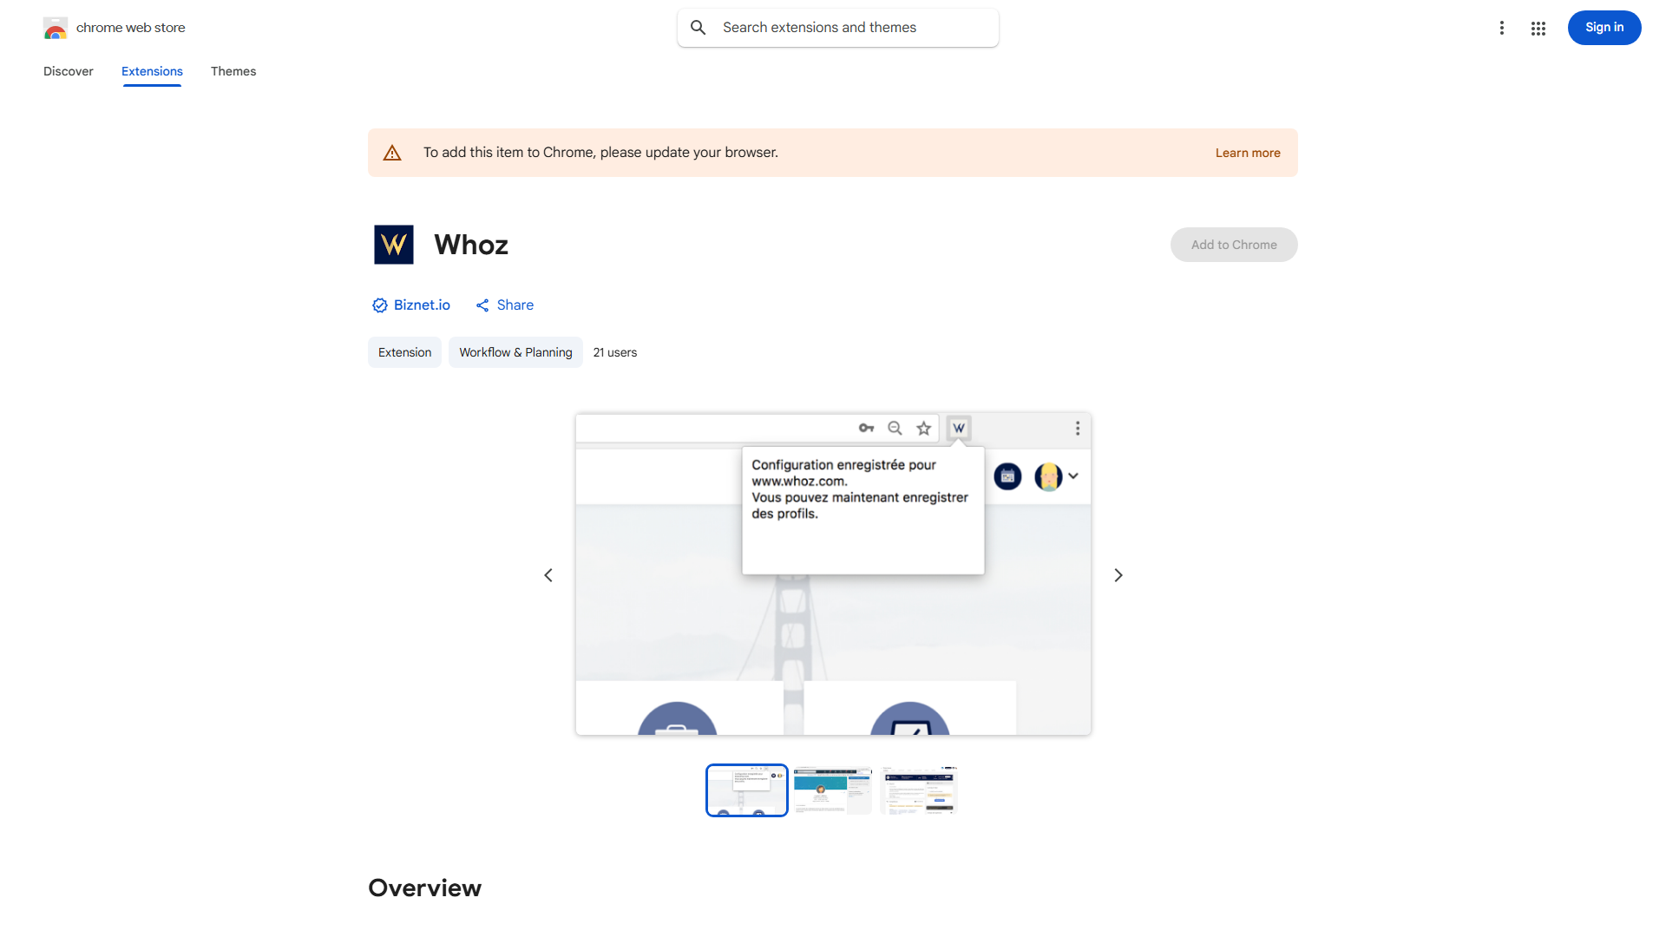Click the Workflow & Planning category chip
The width and height of the screenshot is (1666, 937).
pos(515,352)
